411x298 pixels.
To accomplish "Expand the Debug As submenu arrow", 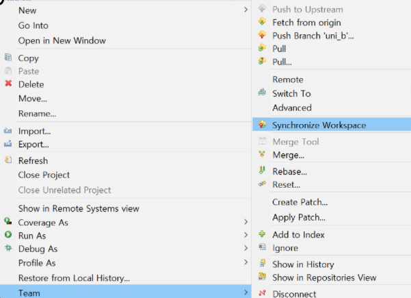I will (x=246, y=248).
